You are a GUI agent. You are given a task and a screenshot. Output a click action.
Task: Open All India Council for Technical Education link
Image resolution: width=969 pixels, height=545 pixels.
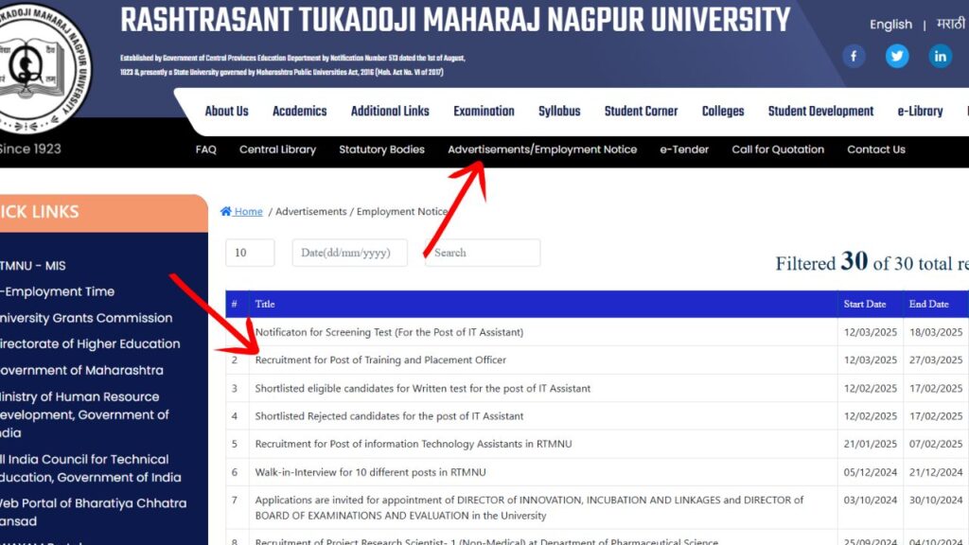(91, 468)
